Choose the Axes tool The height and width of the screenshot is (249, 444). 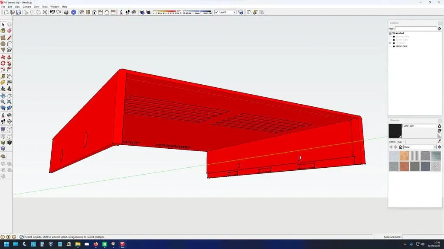(x=3, y=89)
